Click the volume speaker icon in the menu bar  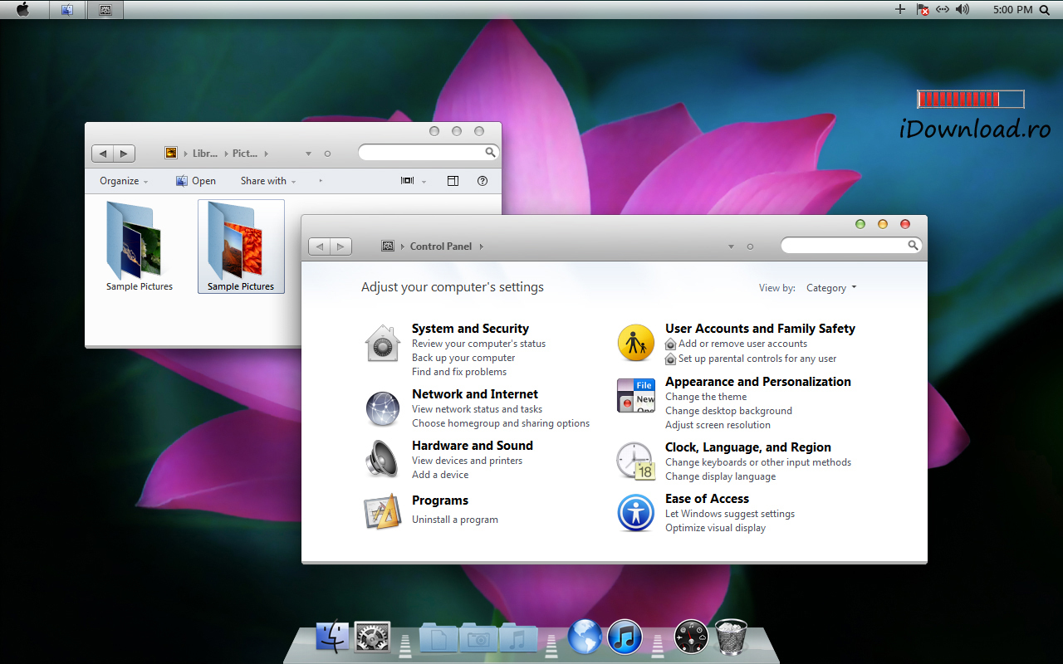coord(963,9)
